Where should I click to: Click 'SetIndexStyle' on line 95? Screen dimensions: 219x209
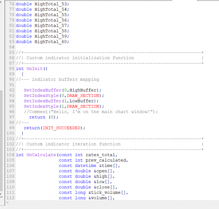(x=41, y=106)
